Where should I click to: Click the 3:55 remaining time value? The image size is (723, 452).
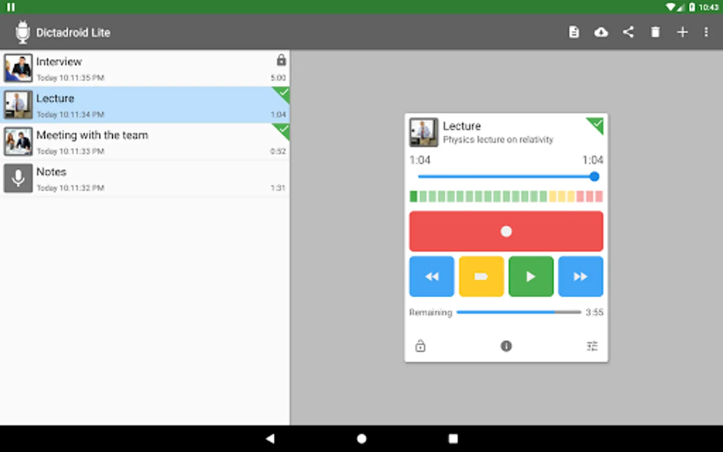tap(594, 312)
